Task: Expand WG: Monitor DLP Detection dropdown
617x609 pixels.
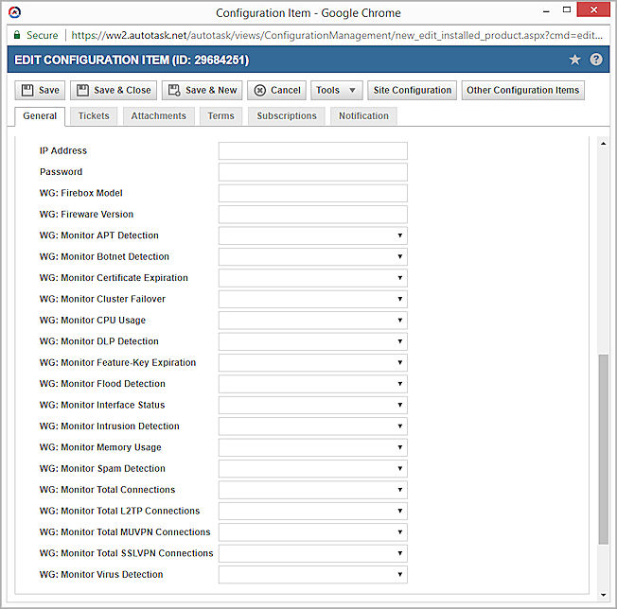Action: [x=313, y=341]
